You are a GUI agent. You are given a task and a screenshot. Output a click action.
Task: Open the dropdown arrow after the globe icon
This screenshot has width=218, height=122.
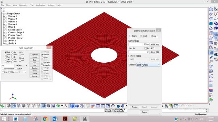pos(126,106)
